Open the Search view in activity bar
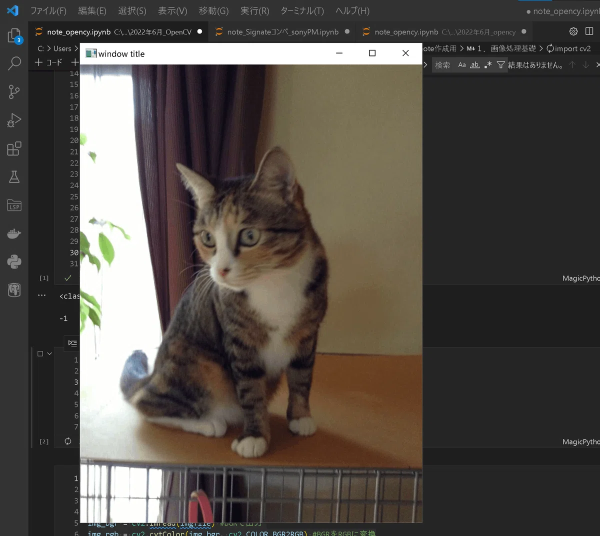600x536 pixels. pyautogui.click(x=14, y=63)
